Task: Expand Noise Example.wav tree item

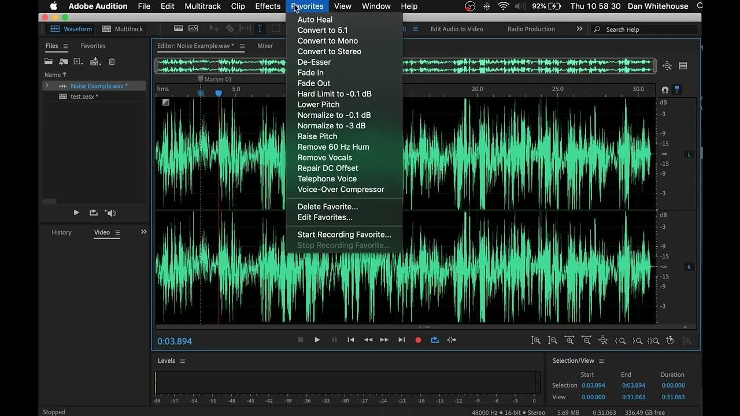Action: tap(47, 86)
